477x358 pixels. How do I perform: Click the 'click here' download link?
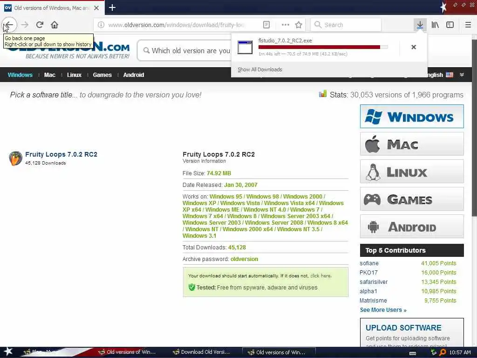320,276
